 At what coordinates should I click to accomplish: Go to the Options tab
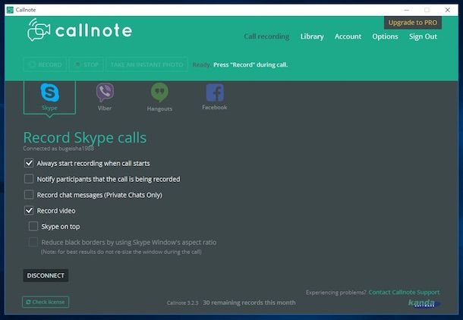[x=385, y=36]
